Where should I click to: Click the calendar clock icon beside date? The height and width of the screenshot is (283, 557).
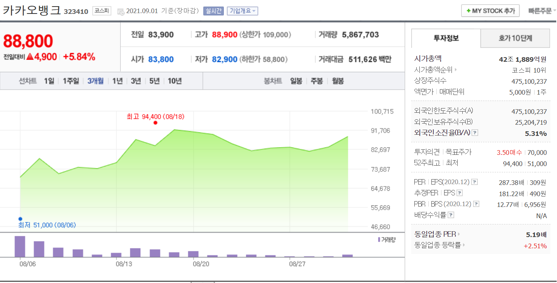point(121,11)
